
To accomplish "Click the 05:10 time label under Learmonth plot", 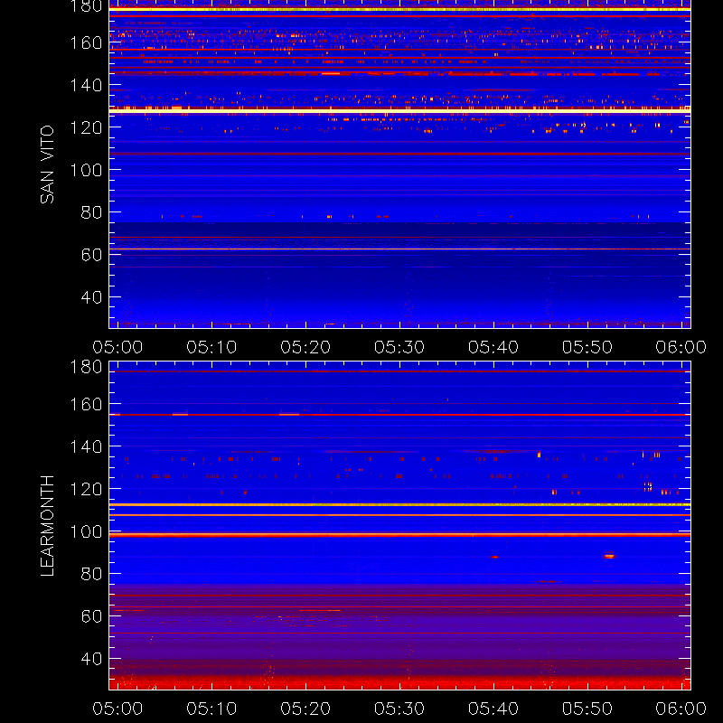I will (x=211, y=709).
